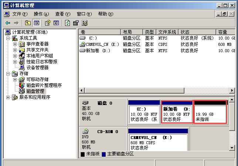The height and width of the screenshot is (166, 238).
Task: Open the 查看(V) menu
Action: pyautogui.click(x=63, y=14)
